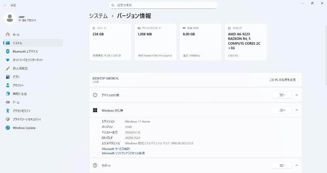Click the システム monitor icon in the sidebar
The width and height of the screenshot is (327, 173).
tap(8, 43)
